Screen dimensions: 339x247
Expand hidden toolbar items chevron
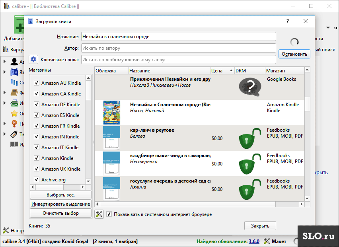pyautogui.click(x=335, y=28)
